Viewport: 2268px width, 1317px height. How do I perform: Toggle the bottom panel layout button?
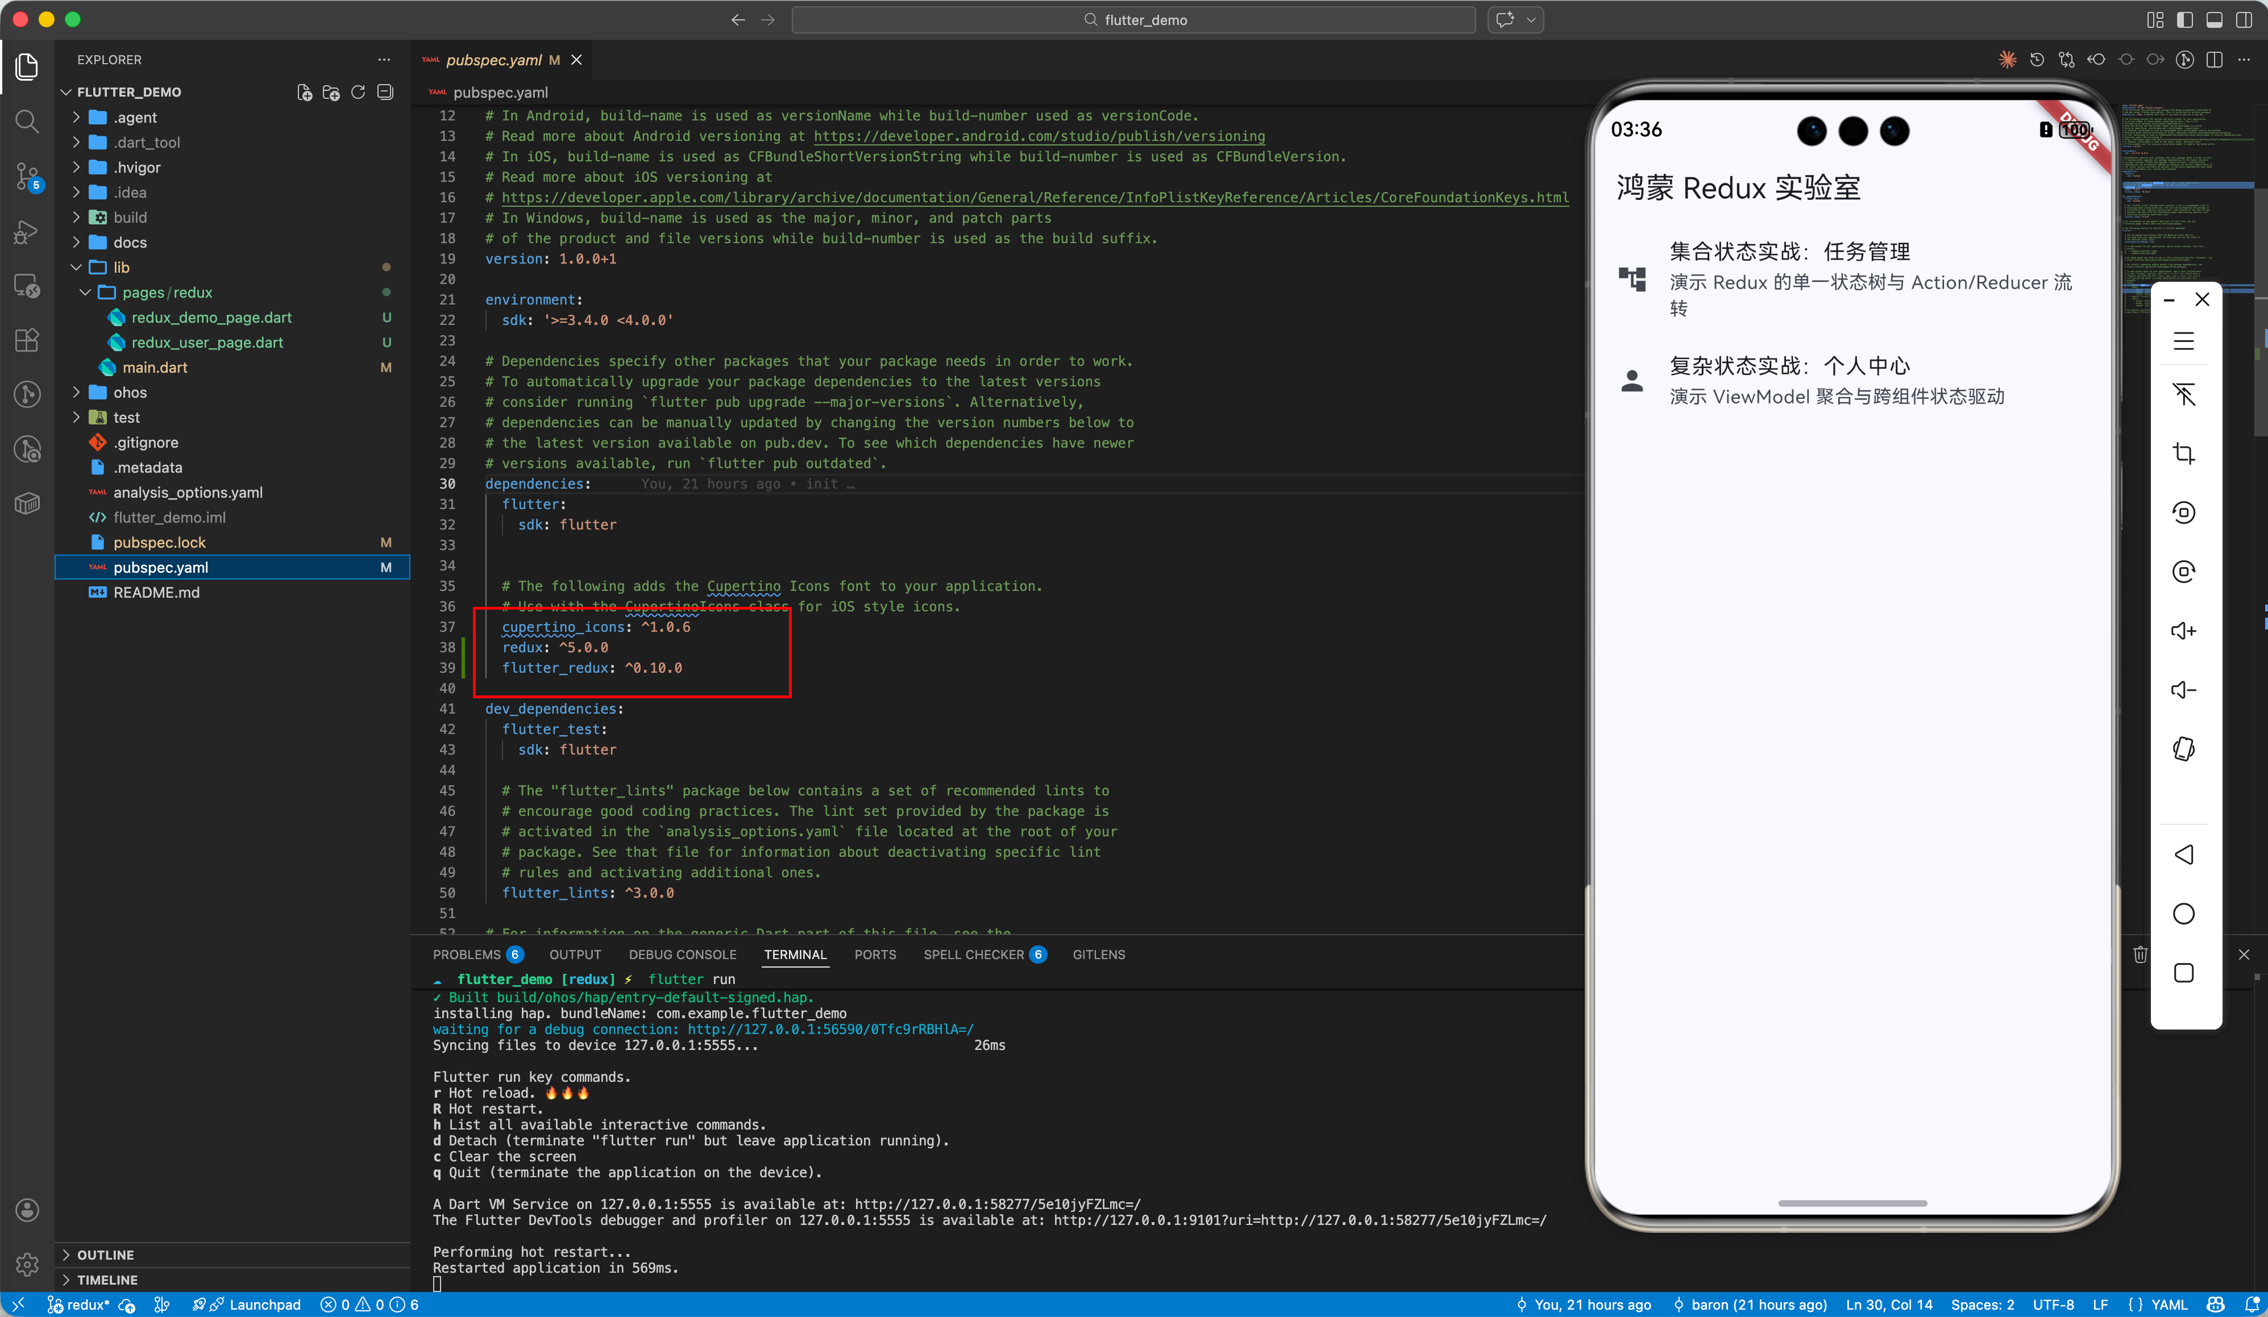point(2214,20)
